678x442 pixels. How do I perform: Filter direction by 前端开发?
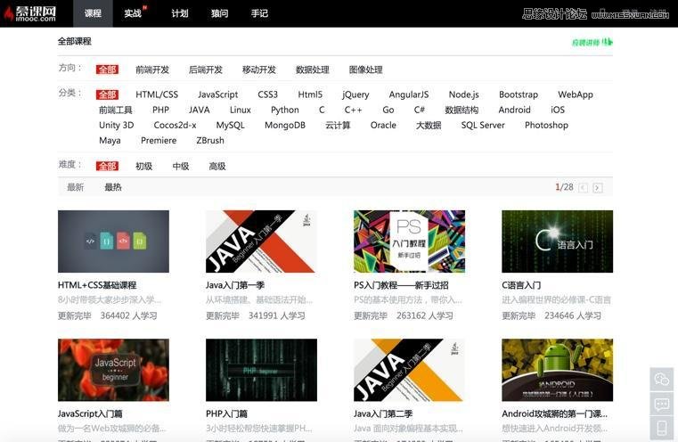click(x=152, y=70)
